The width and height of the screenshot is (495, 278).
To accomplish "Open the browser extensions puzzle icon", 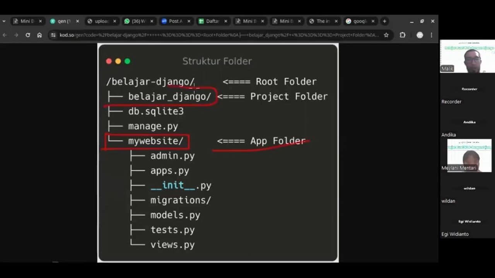I will [403, 35].
